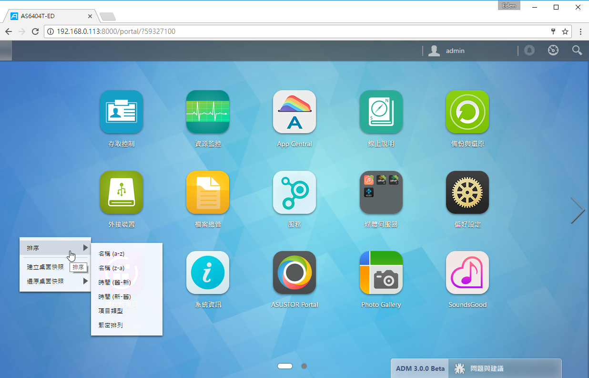Open the Chrome three-dot menu
This screenshot has width=589, height=378.
click(580, 31)
